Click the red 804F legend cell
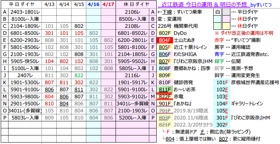This screenshot has width=280, height=144. coord(165,40)
